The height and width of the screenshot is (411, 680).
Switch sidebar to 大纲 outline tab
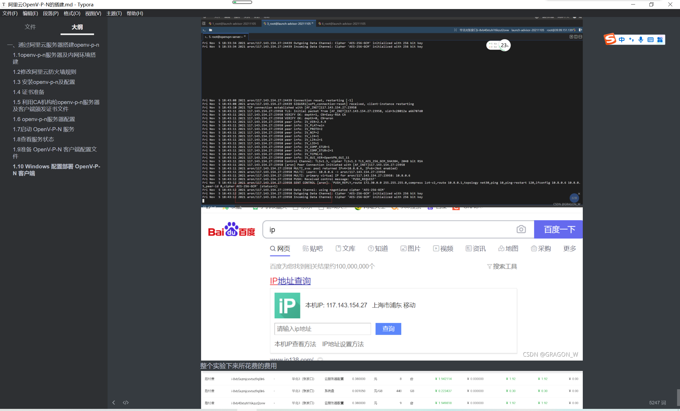pos(77,27)
